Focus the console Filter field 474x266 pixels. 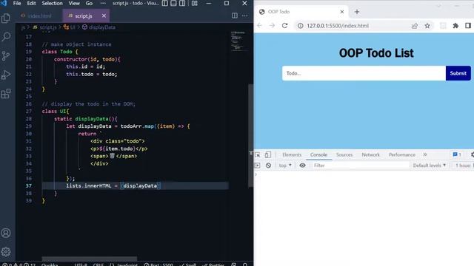[360, 166]
